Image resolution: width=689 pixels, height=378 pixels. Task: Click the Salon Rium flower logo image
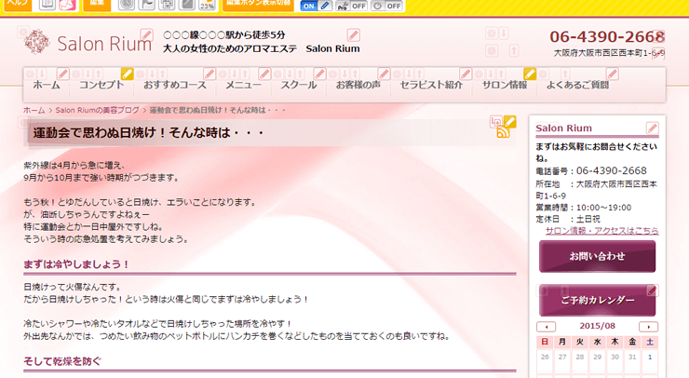pyautogui.click(x=36, y=42)
